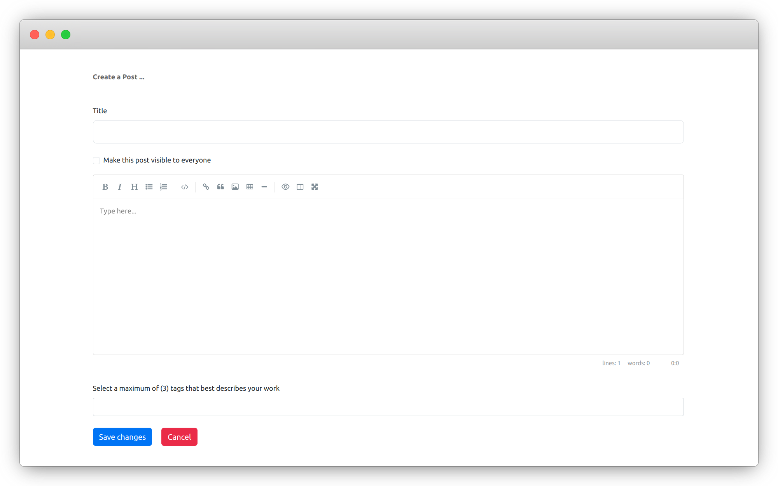
Task: Open the tags selection field
Action: pyautogui.click(x=388, y=407)
